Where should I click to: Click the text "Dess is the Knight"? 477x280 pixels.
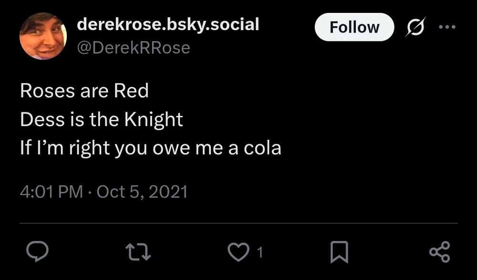click(102, 120)
